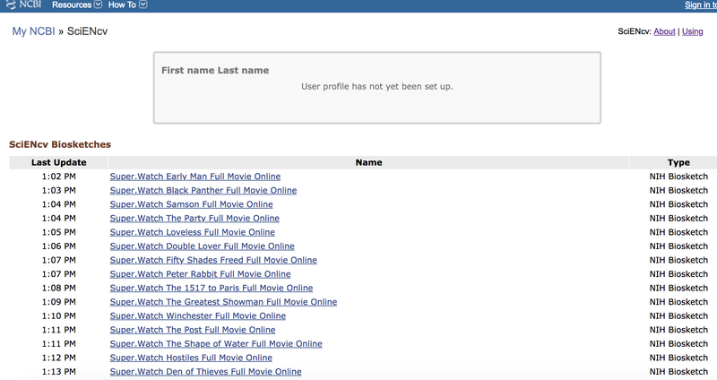Screen dimensions: 717x380
Task: Click the First name Last name heading
Action: [x=215, y=71]
